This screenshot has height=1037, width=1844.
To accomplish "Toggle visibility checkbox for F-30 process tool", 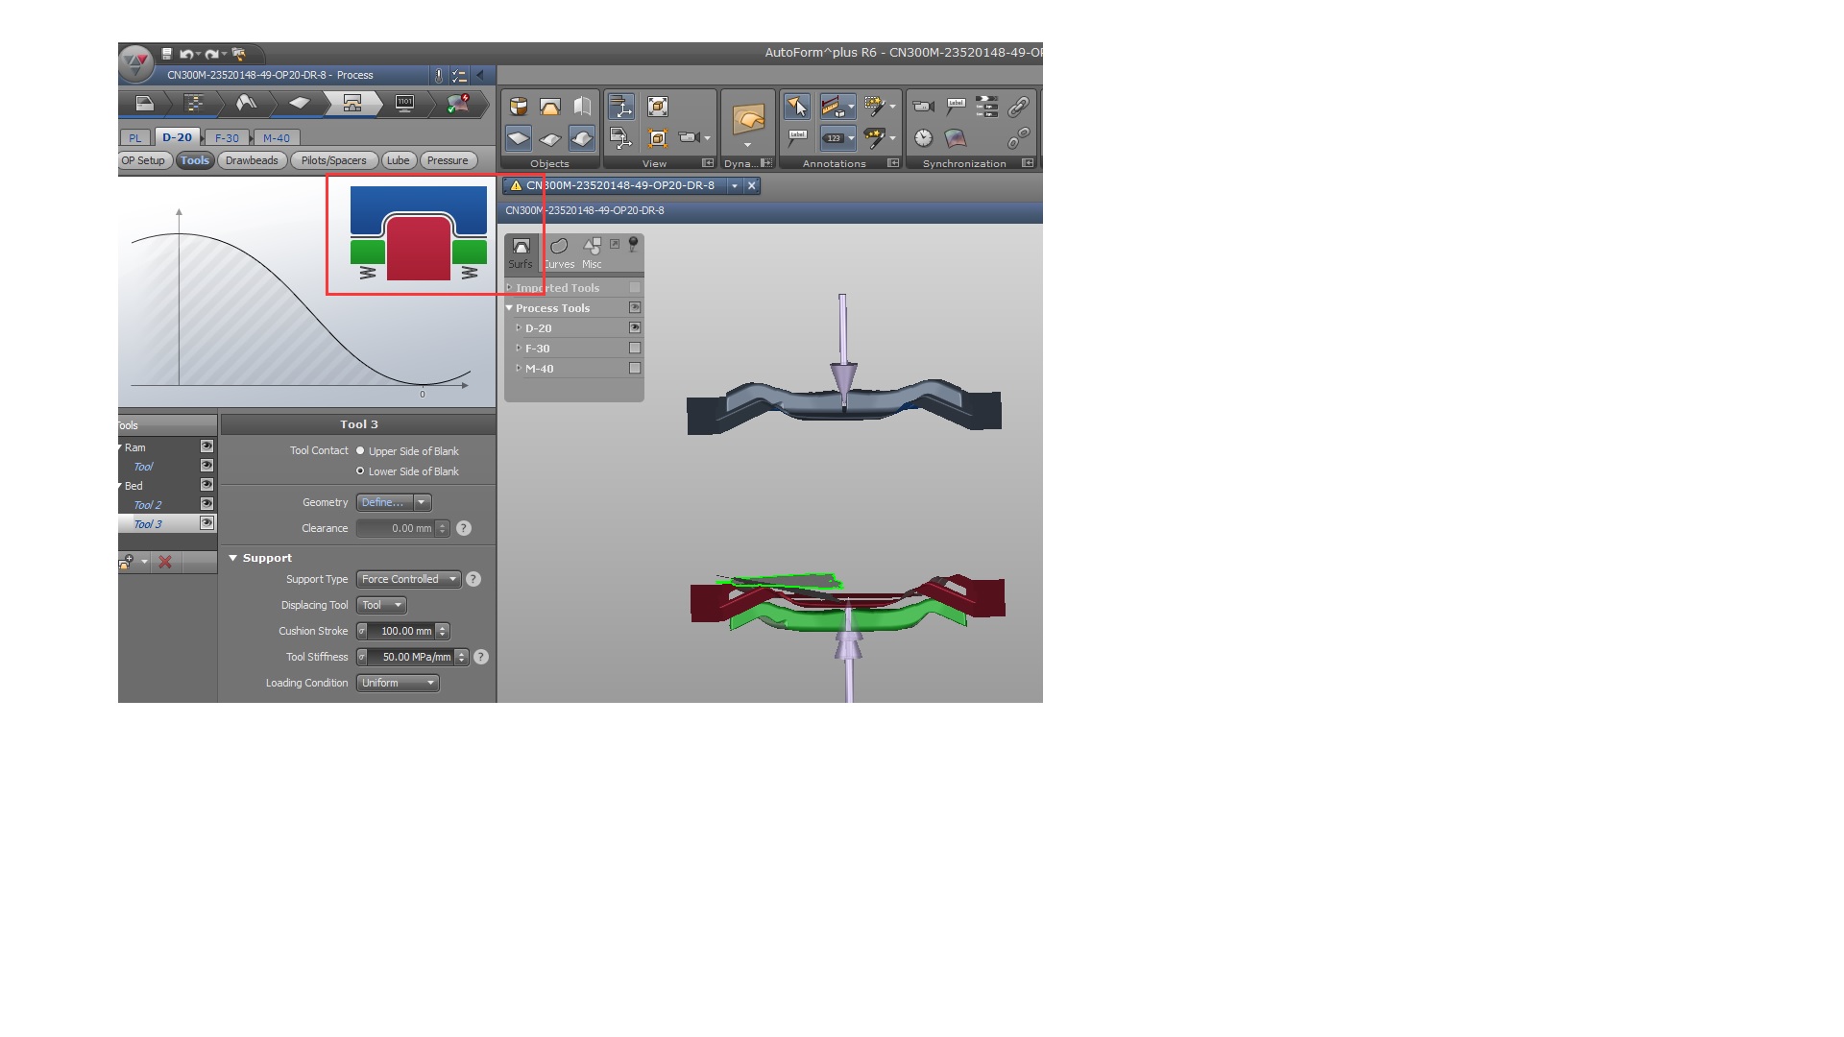I will pyautogui.click(x=634, y=349).
